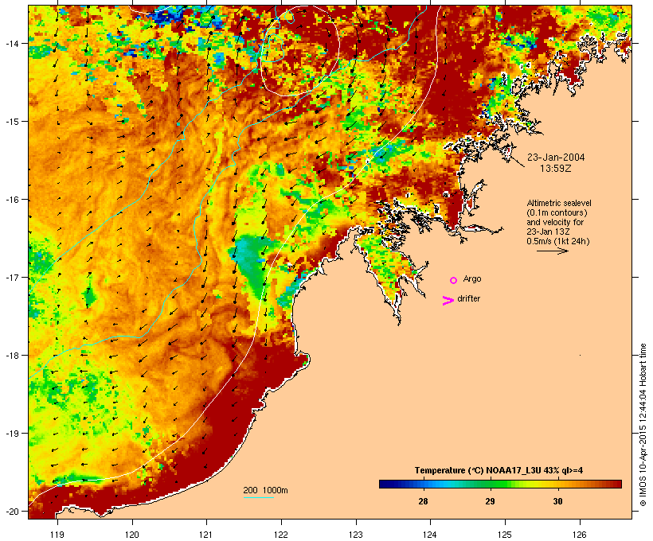
Task: Click the longitude axis label 126
Action: (580, 535)
